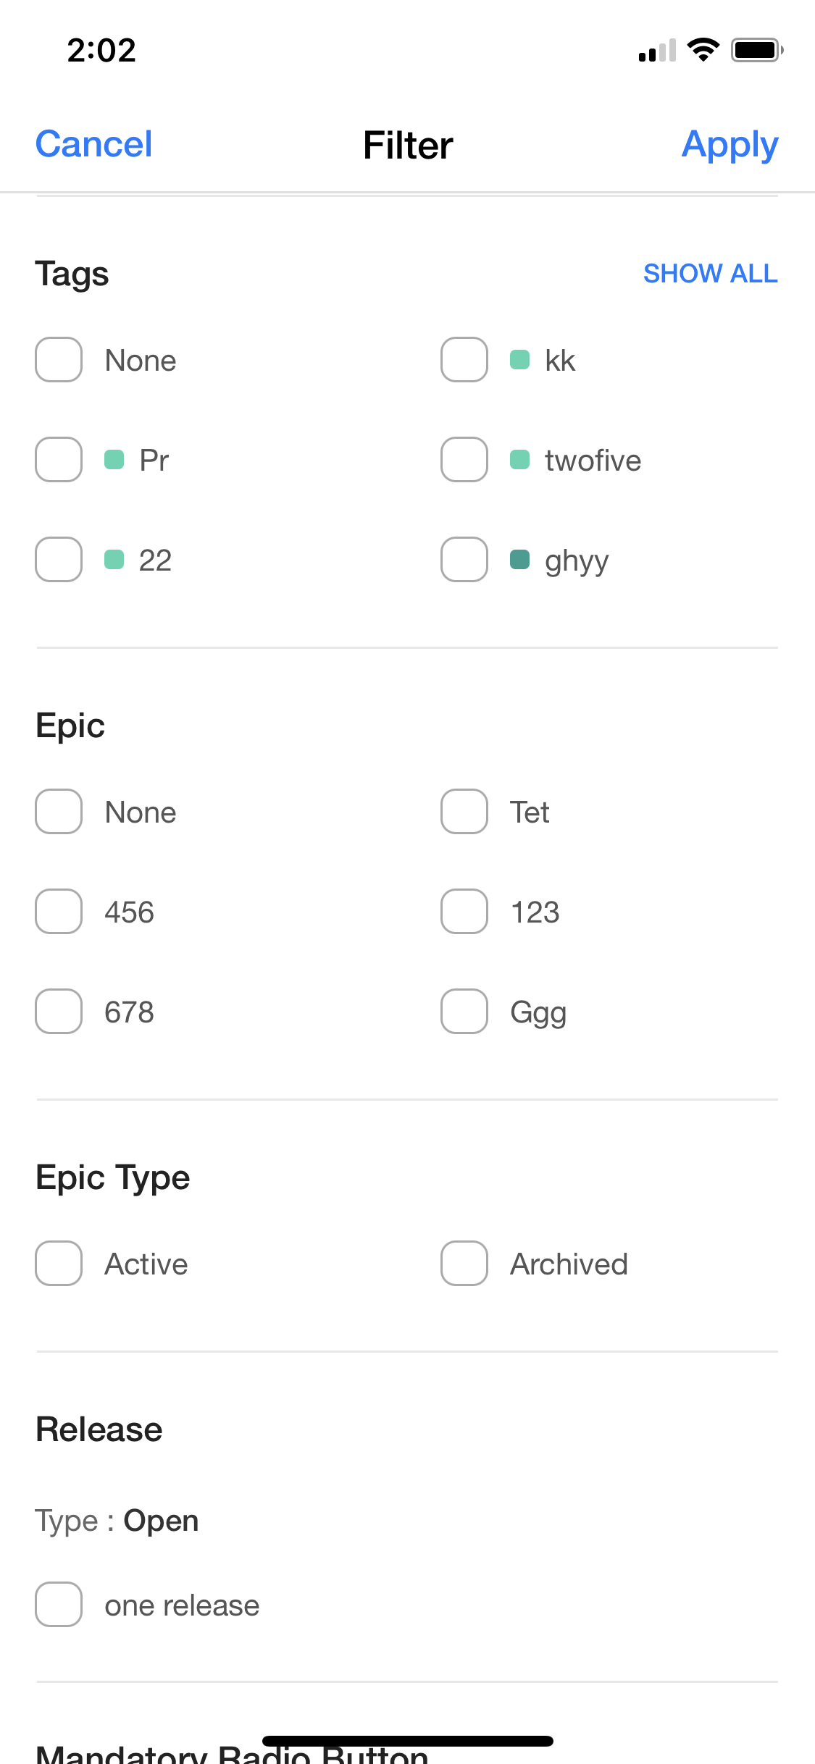The width and height of the screenshot is (815, 1764).
Task: Tap the teal color dot beside ghyy
Action: 519,560
